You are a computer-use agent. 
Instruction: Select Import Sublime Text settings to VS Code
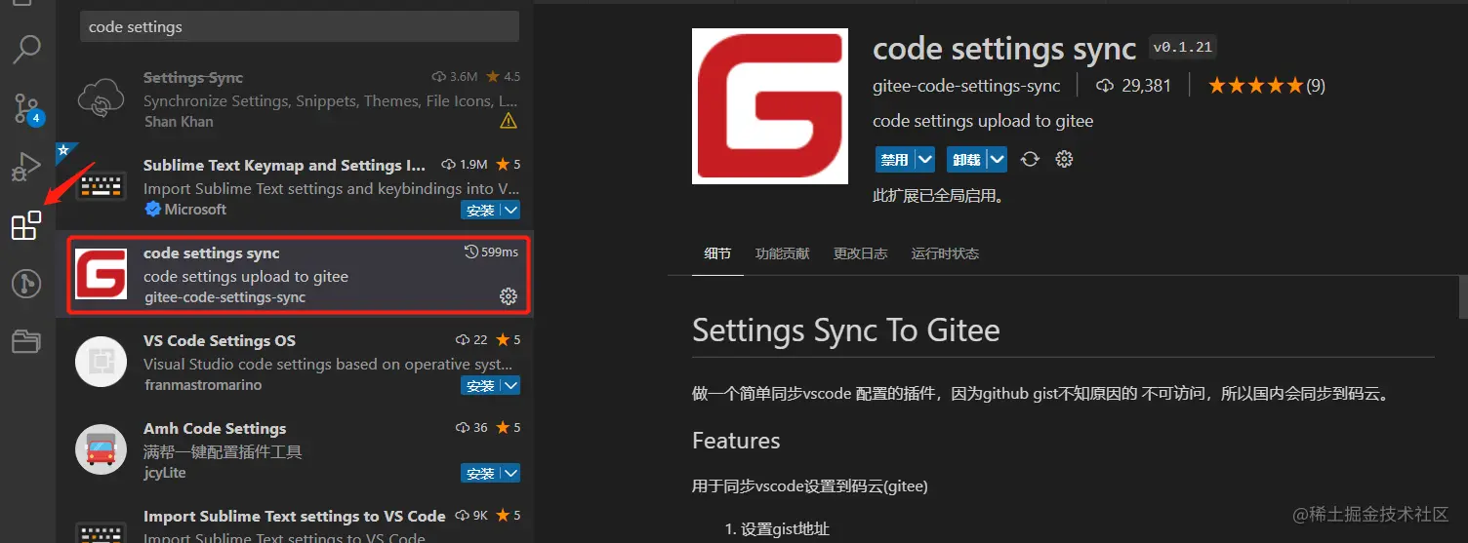(x=295, y=516)
